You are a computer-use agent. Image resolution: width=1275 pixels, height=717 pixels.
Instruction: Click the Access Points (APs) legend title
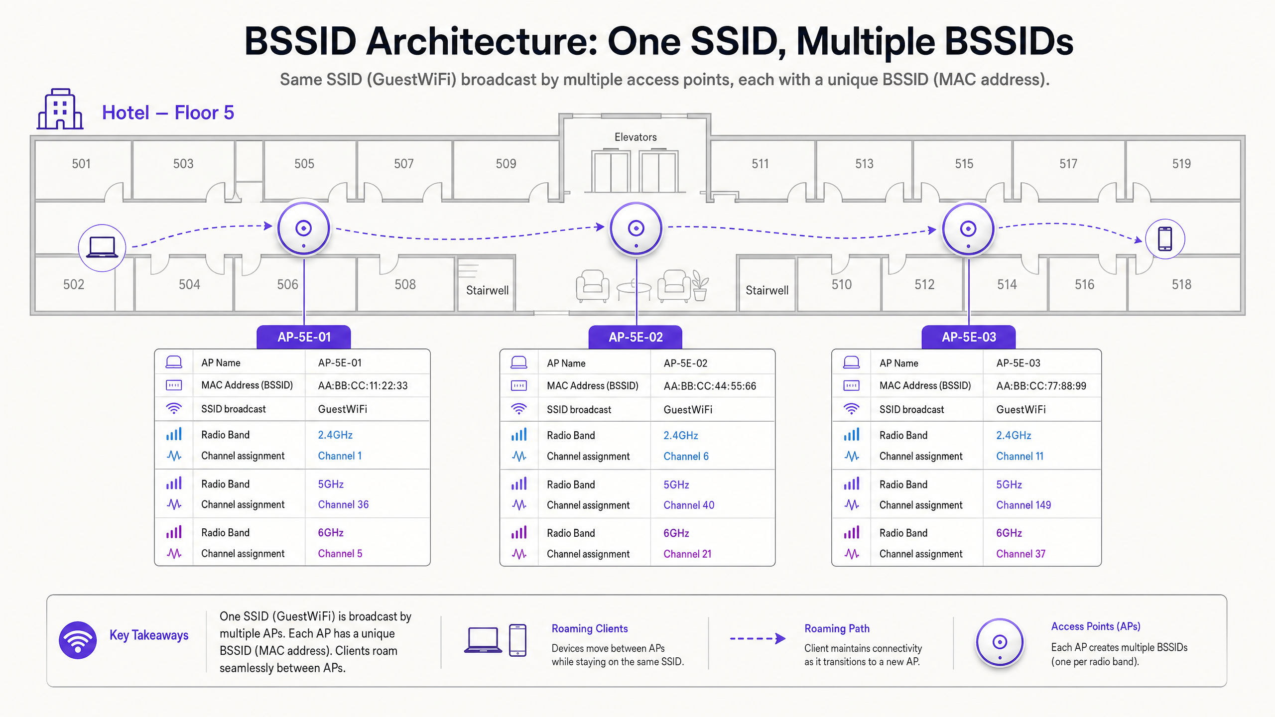1096,626
